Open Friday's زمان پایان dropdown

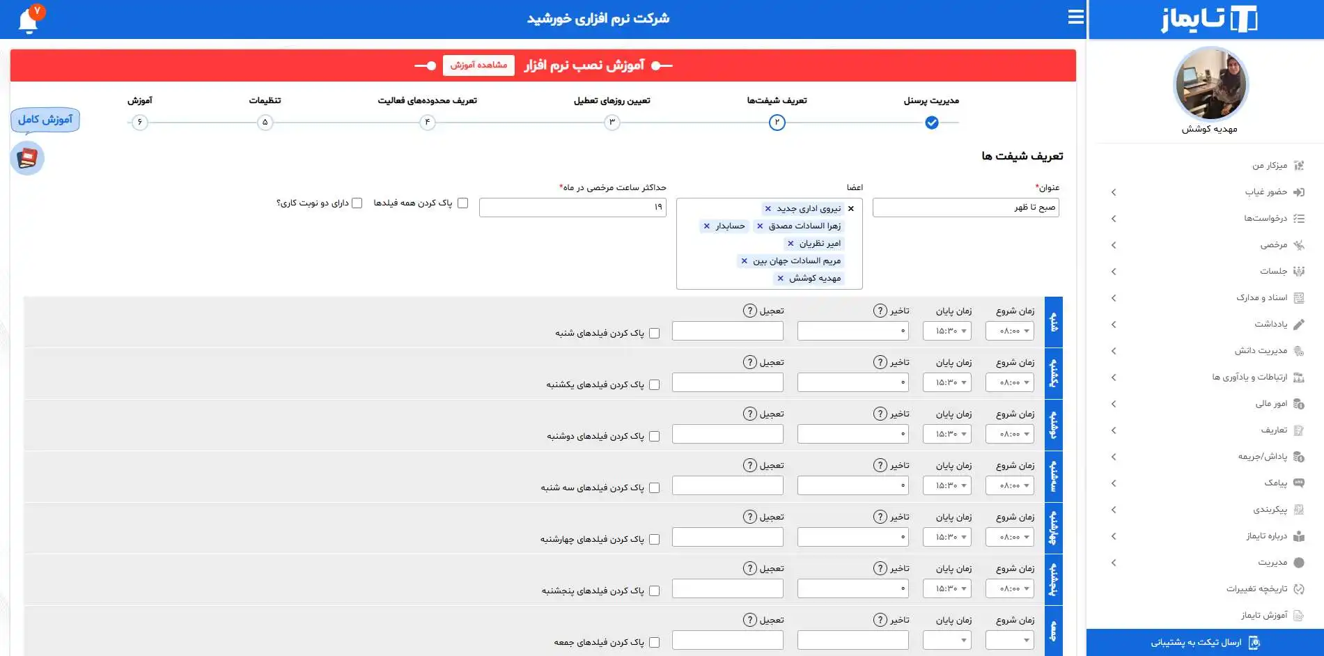[947, 640]
